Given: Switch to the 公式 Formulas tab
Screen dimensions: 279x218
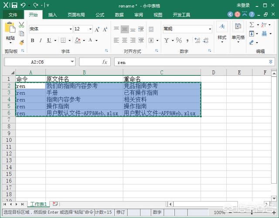Looking at the screenshot, I should click(100, 15).
